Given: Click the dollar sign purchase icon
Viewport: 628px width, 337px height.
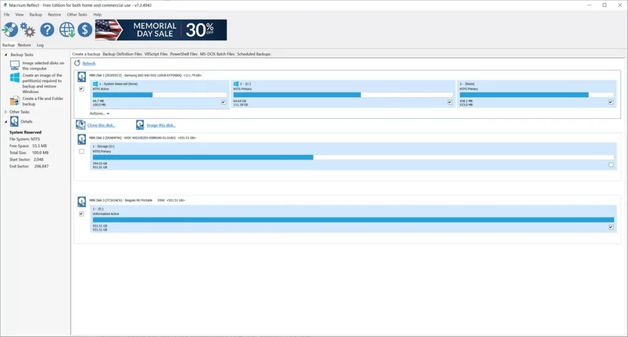Looking at the screenshot, I should point(85,29).
